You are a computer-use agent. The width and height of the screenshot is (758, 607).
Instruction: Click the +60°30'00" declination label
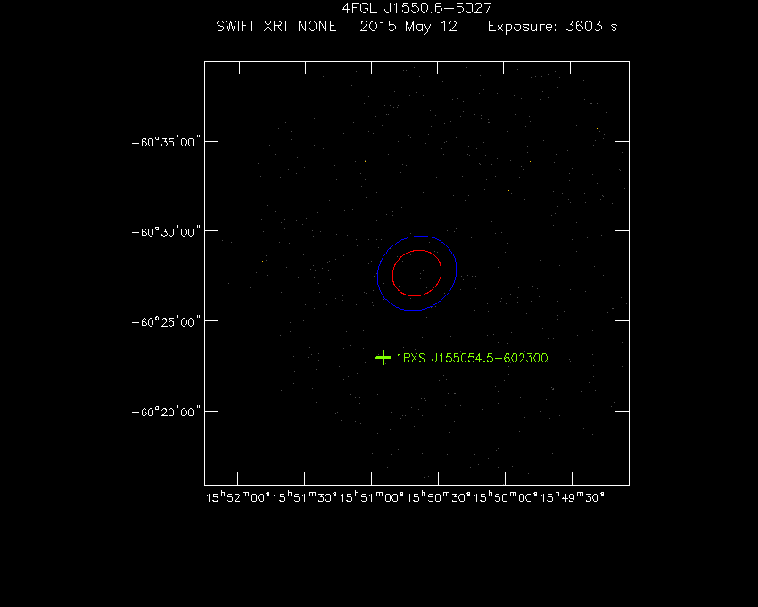166,232
